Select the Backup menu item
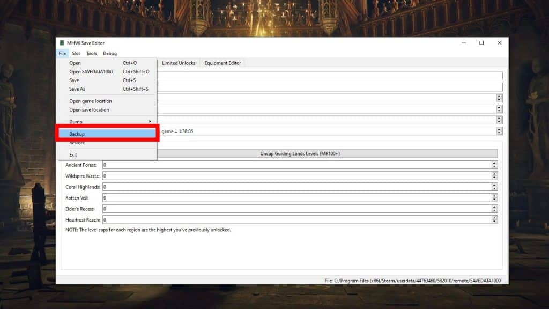 [x=107, y=134]
